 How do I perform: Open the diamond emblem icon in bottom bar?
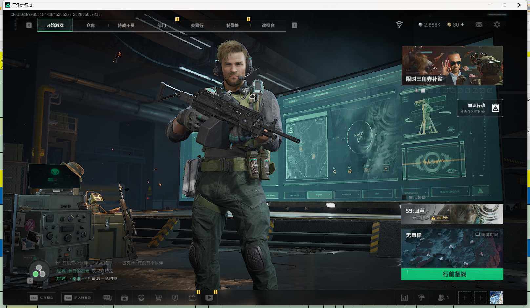point(141,298)
